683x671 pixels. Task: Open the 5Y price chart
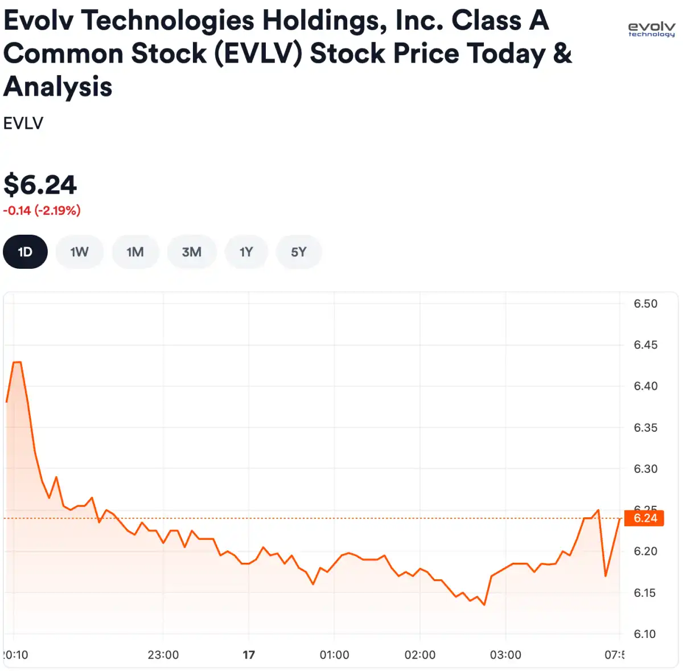(x=299, y=252)
